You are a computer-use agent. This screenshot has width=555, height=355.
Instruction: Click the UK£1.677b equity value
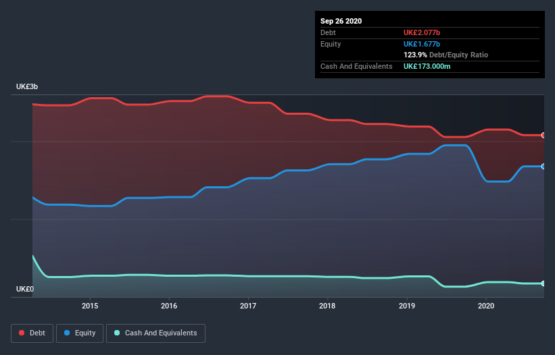[422, 44]
